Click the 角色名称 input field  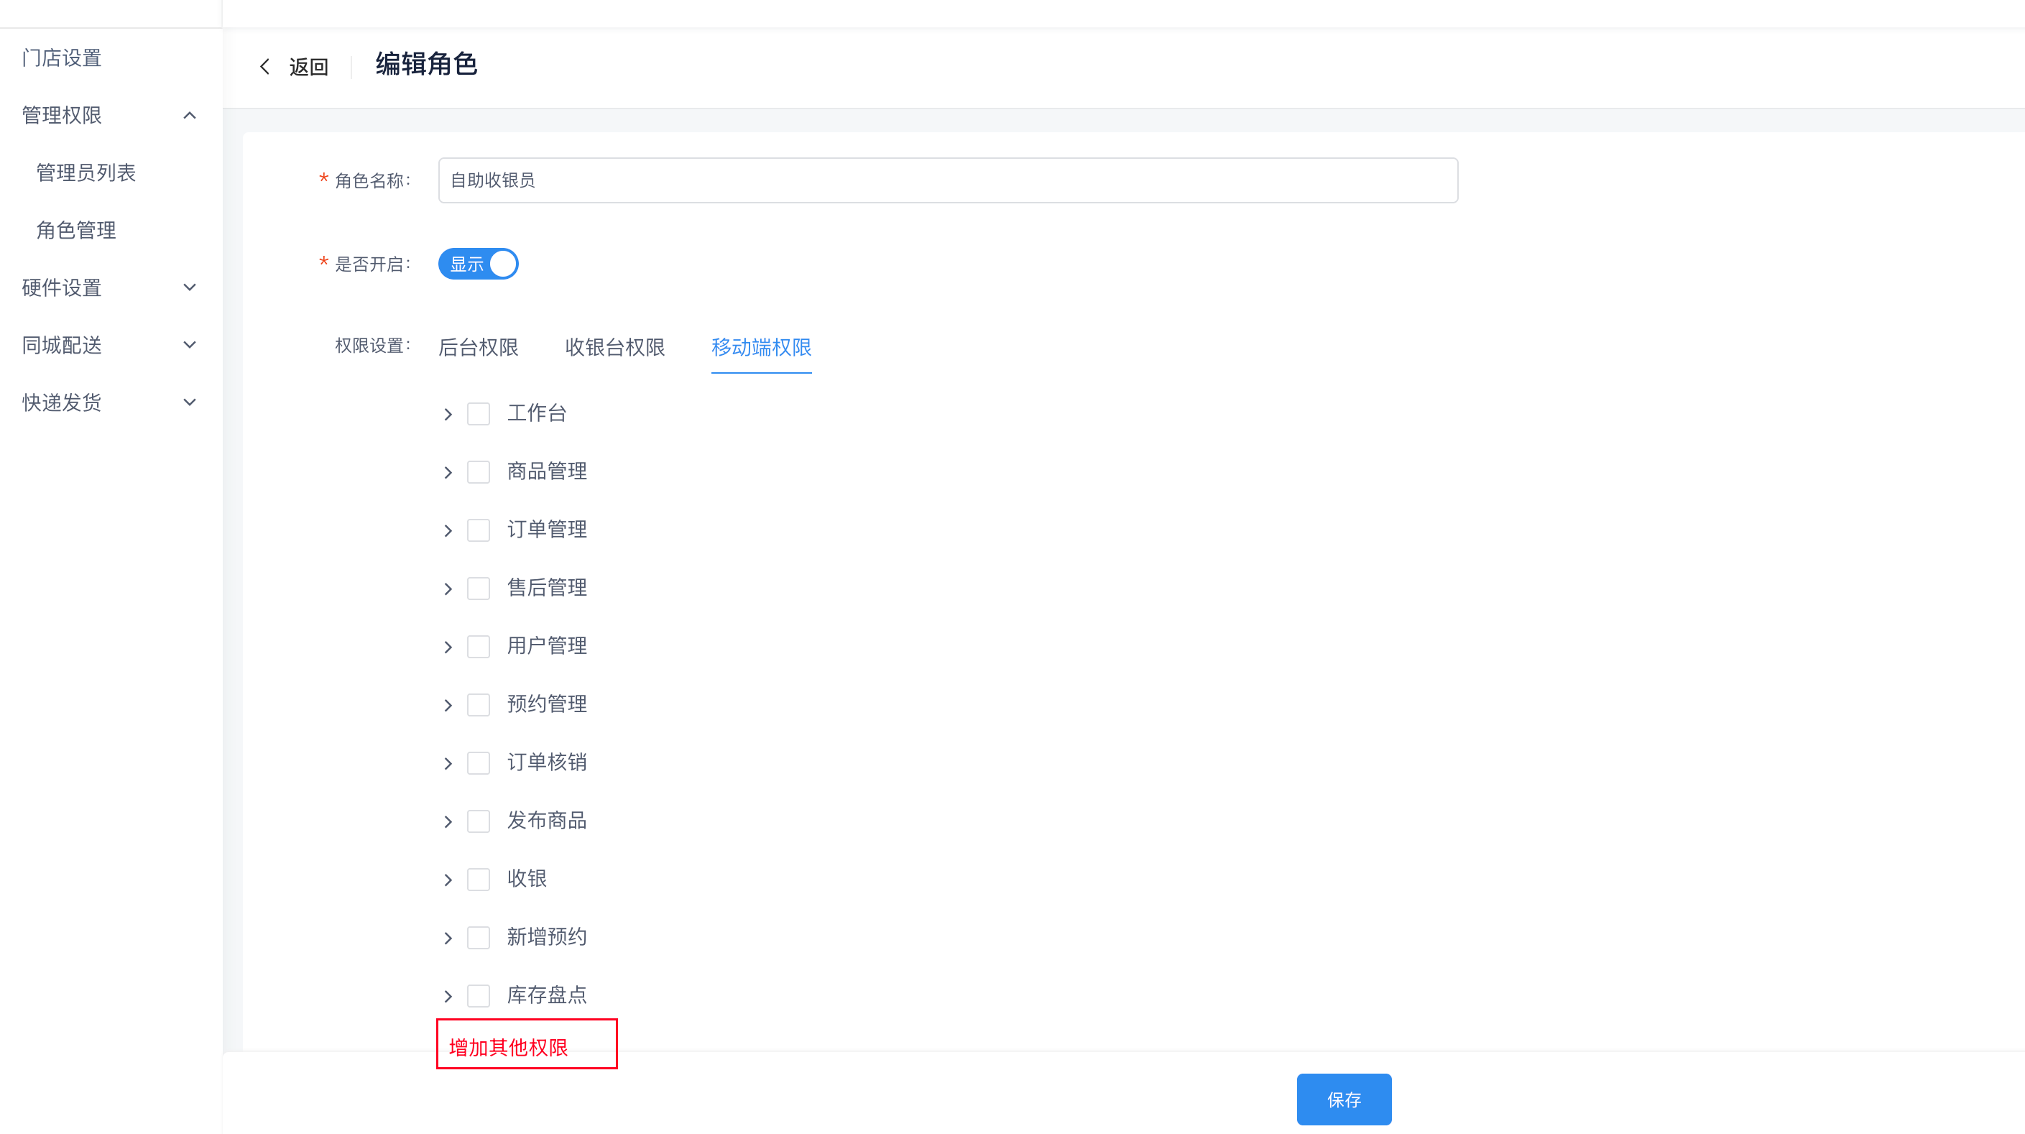[x=948, y=180]
